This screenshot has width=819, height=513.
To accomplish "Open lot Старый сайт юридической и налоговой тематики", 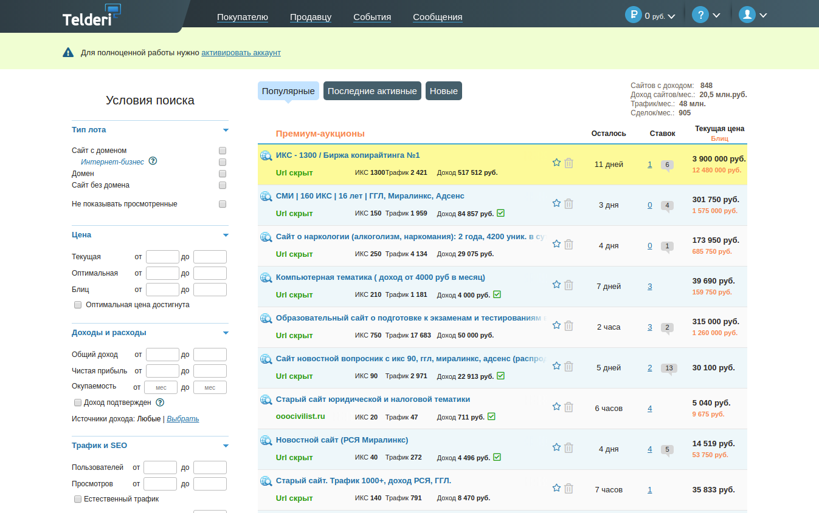I will coord(373,399).
